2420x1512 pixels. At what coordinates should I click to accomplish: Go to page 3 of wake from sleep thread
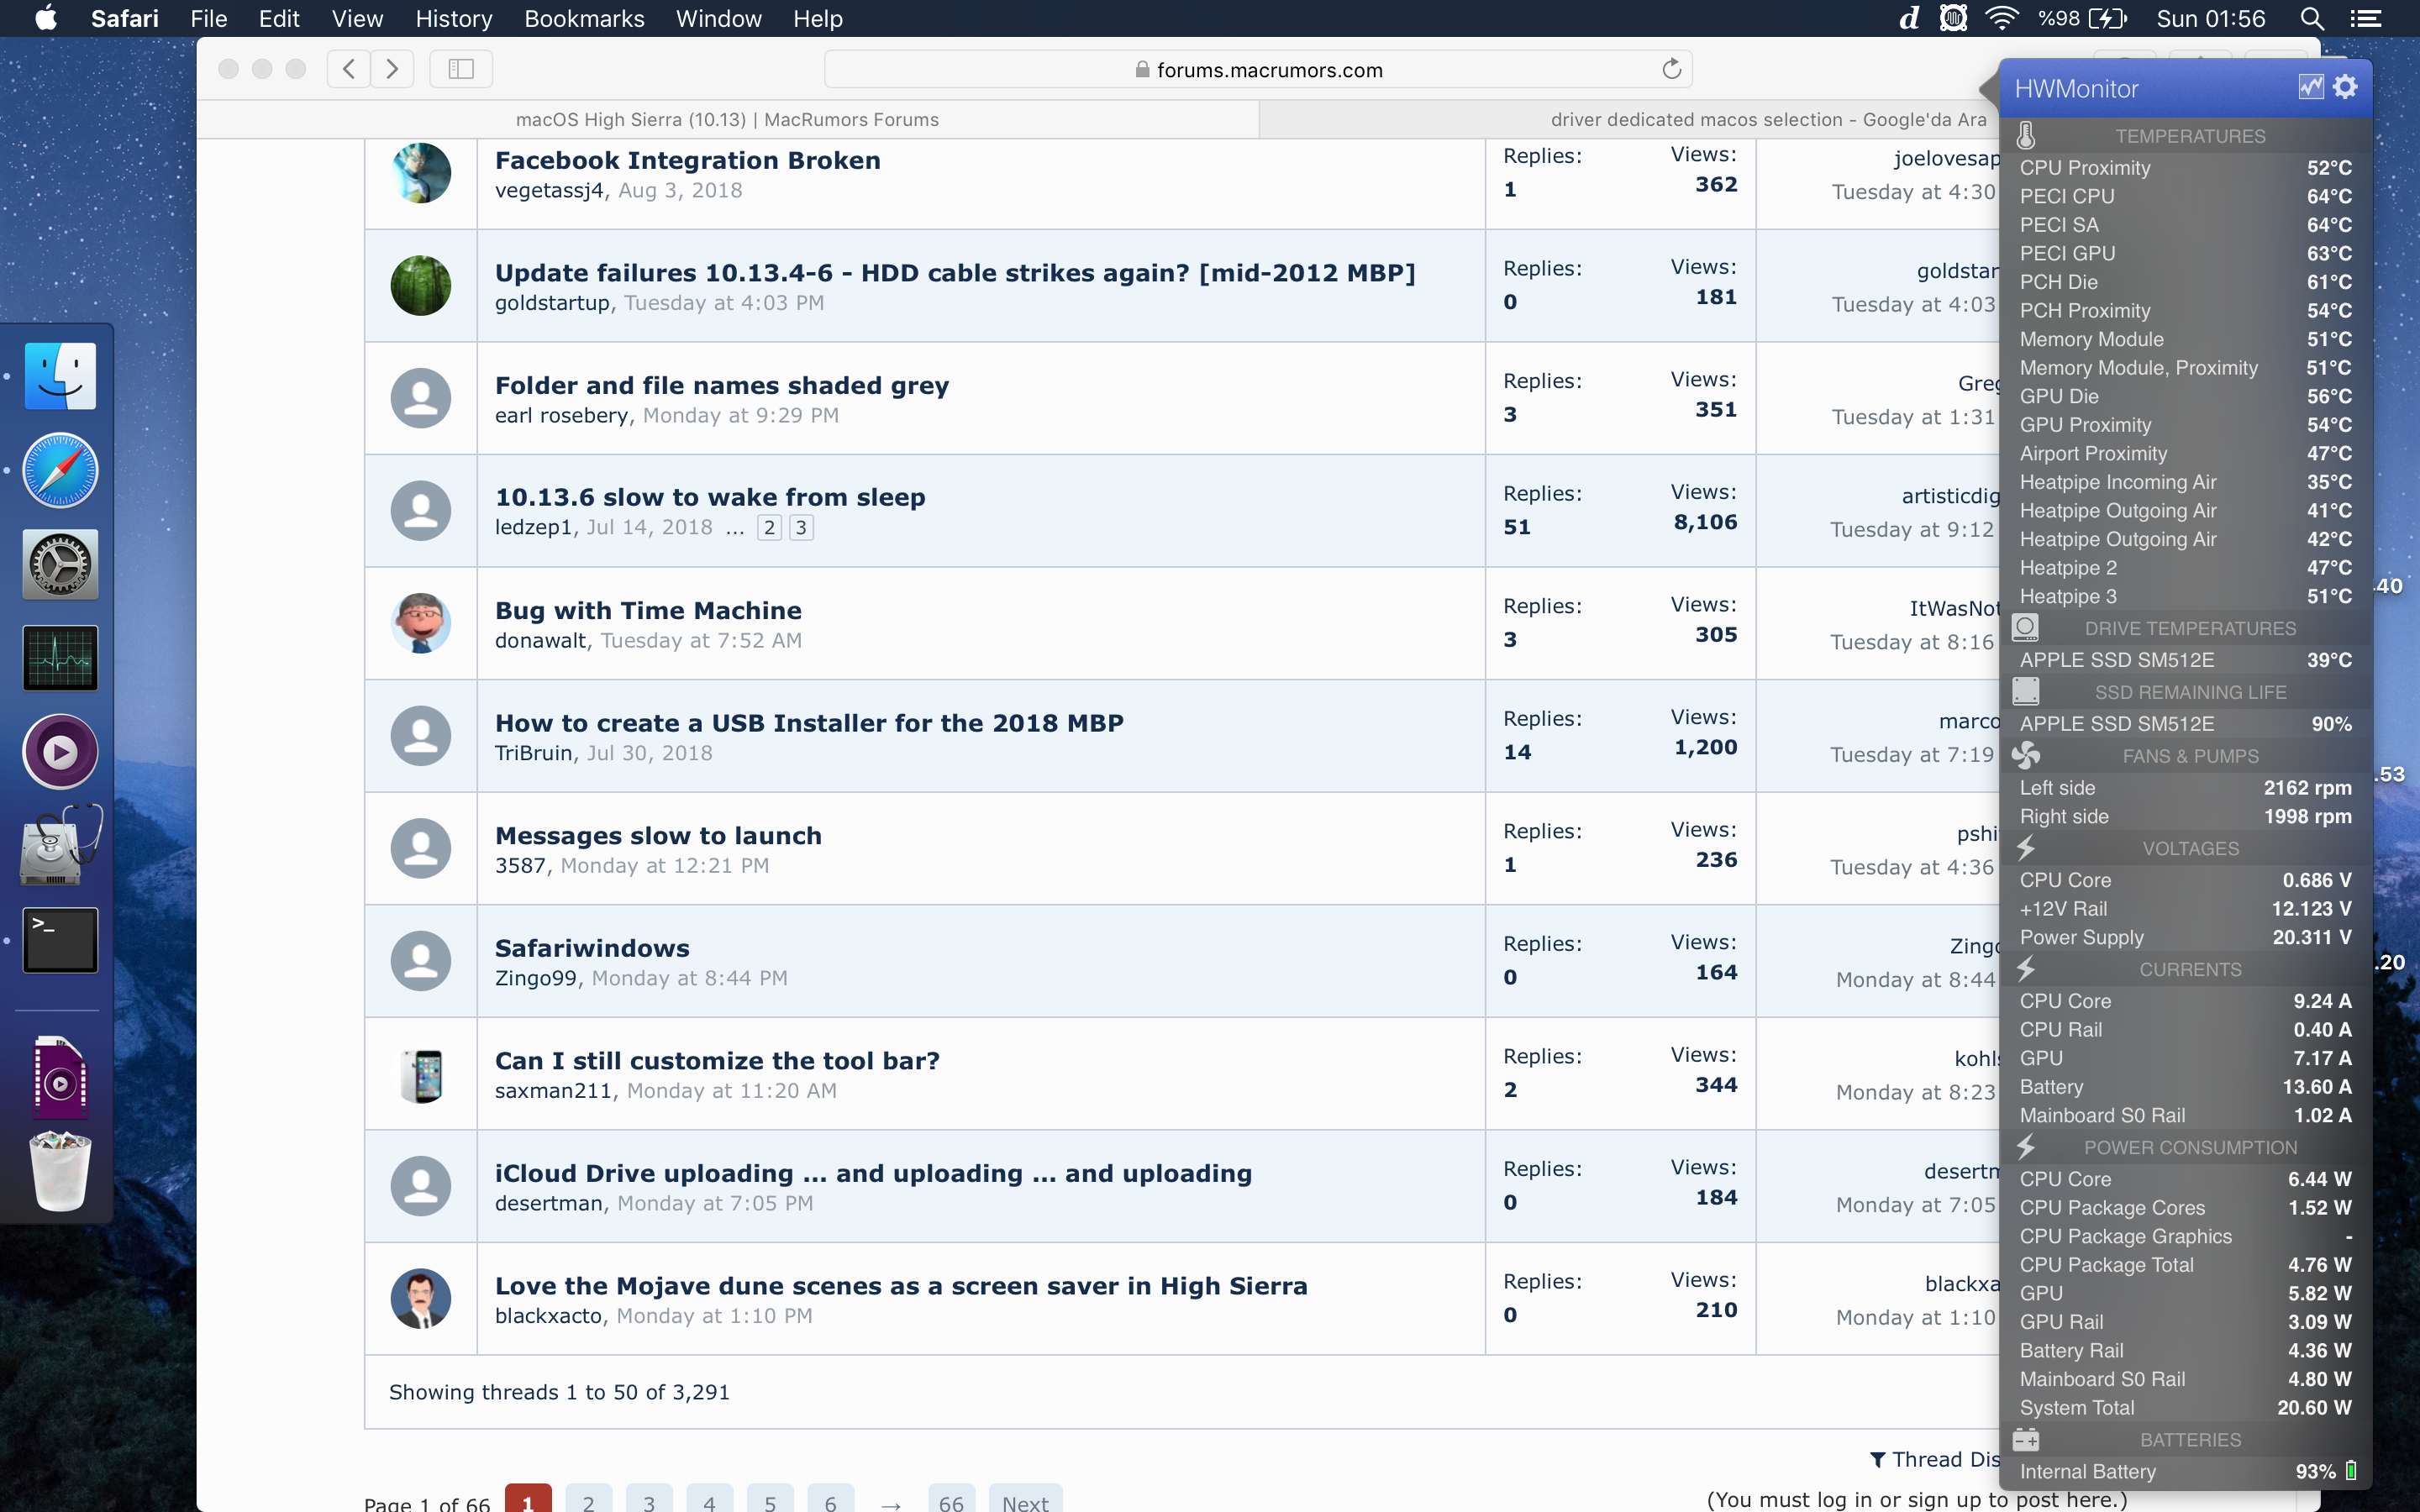coord(801,527)
